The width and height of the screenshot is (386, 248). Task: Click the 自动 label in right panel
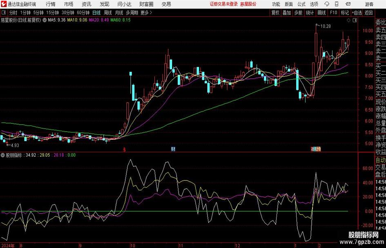click(381, 160)
